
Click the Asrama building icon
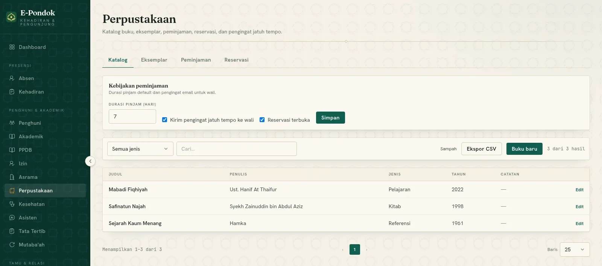12,177
